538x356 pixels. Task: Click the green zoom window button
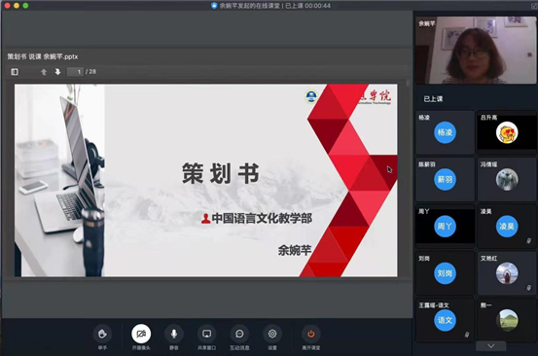pos(25,6)
